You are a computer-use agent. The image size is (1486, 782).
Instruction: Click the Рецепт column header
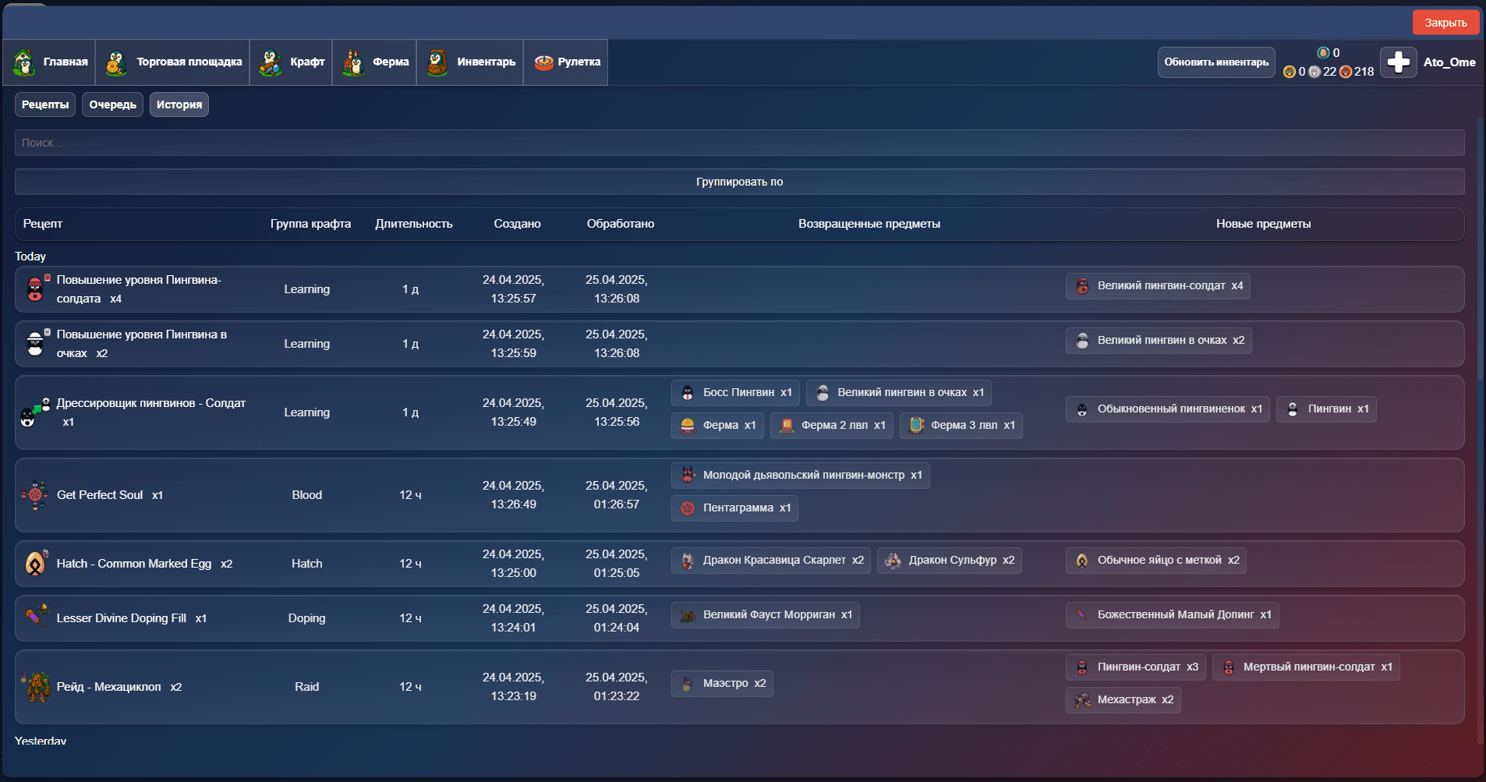(x=43, y=224)
